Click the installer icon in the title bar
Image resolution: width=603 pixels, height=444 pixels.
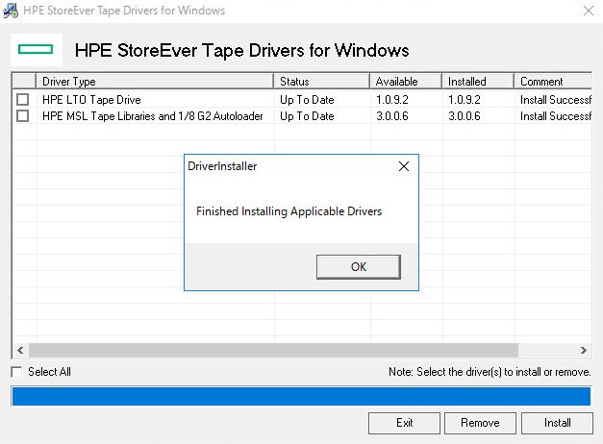pyautogui.click(x=11, y=11)
